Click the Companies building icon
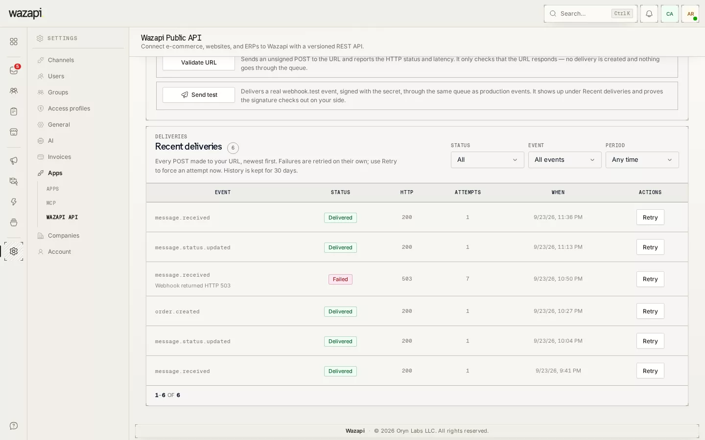The width and height of the screenshot is (705, 440). pyautogui.click(x=41, y=236)
